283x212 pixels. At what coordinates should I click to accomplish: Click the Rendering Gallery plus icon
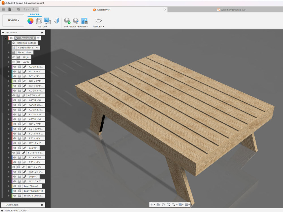(2, 211)
